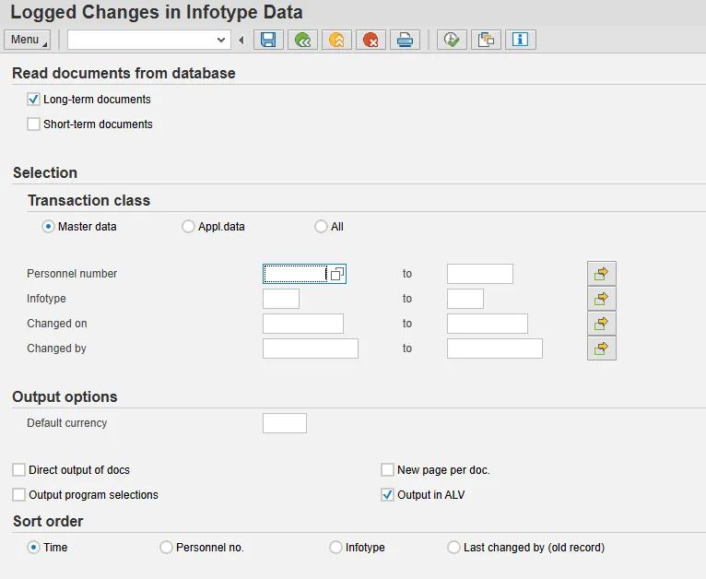Open multiple selection for Changed by
This screenshot has width=706, height=579.
point(601,349)
